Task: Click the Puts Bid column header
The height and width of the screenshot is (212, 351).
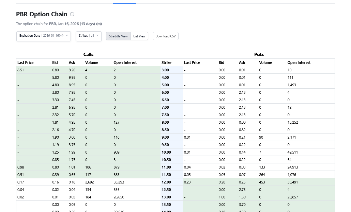Action: [x=222, y=63]
